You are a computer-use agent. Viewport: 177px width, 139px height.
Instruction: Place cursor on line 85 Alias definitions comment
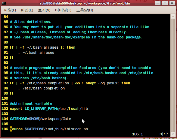click(x=31, y=22)
